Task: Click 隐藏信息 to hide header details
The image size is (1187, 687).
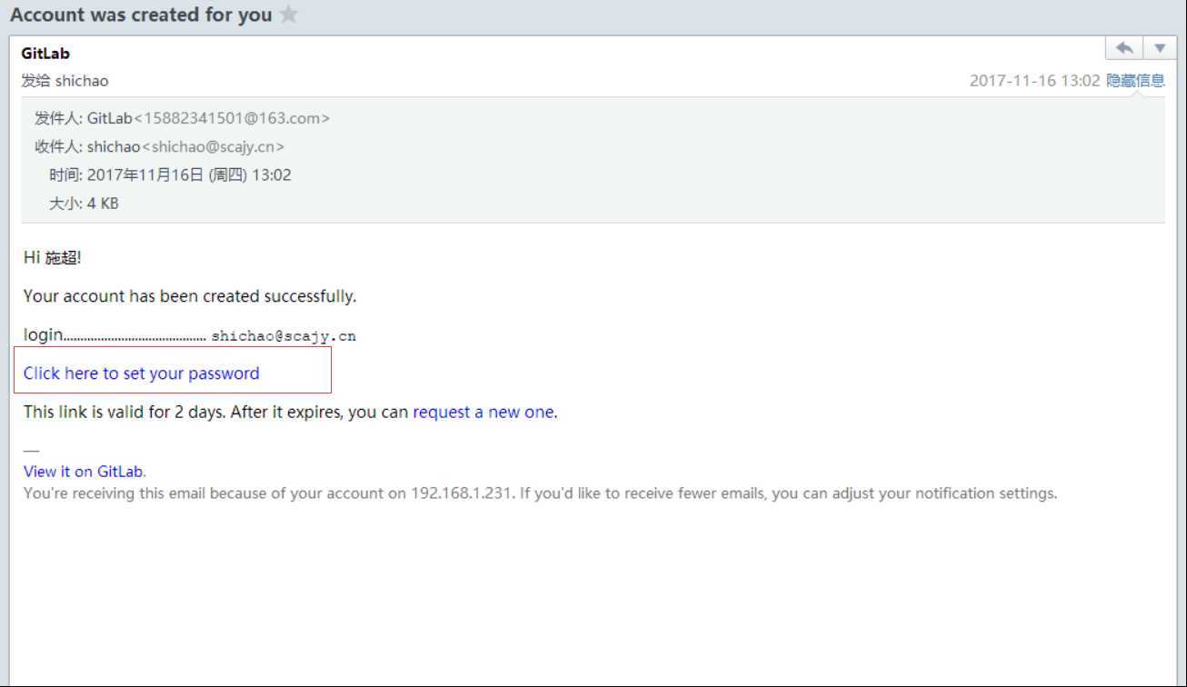Action: (1135, 80)
